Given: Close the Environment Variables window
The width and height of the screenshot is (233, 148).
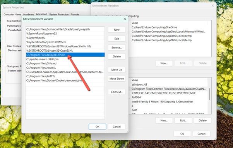Looking at the screenshot, I should point(212,5).
